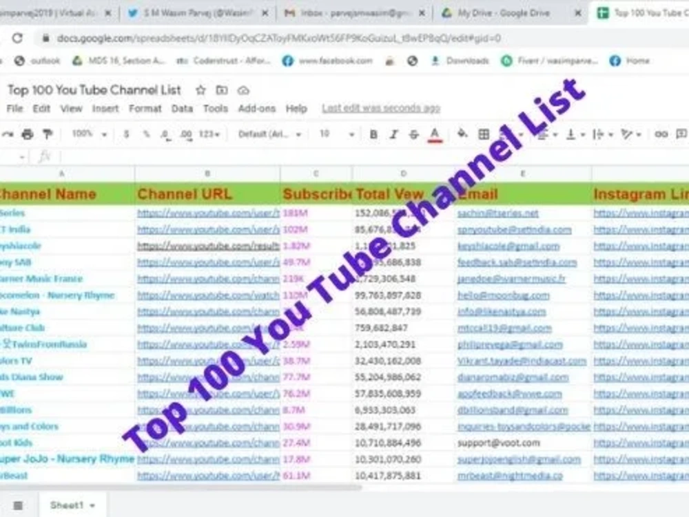The height and width of the screenshot is (517, 689).
Task: Click the Channel URL header cell
Action: click(207, 194)
